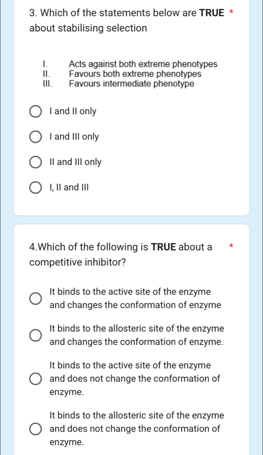Select the "I and III only" option
This screenshot has height=455, width=263.
coord(35,137)
